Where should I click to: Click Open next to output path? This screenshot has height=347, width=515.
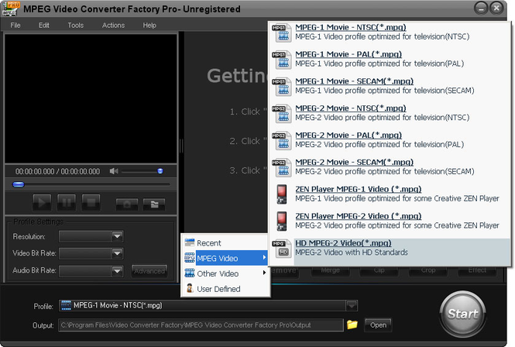pyautogui.click(x=378, y=325)
